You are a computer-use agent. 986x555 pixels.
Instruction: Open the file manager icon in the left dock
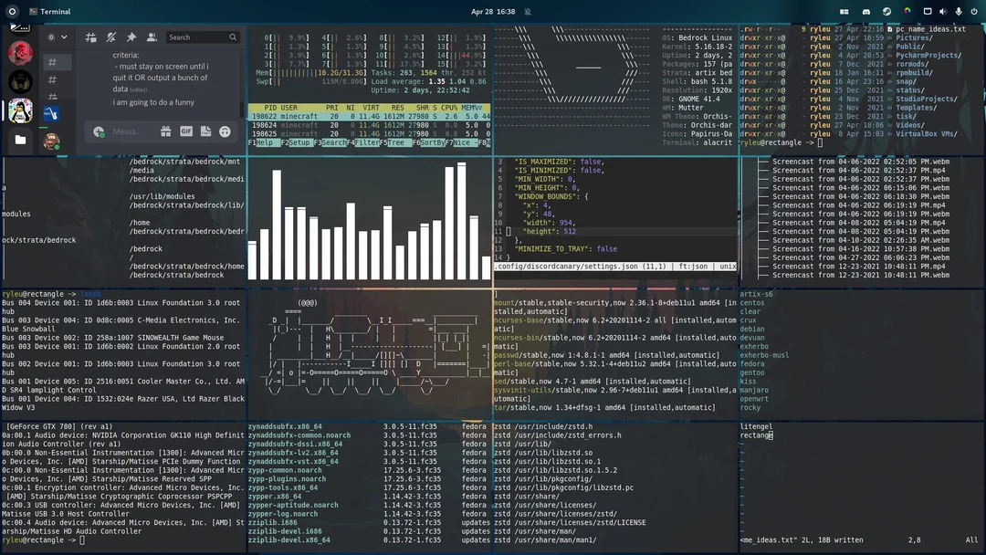click(20, 139)
